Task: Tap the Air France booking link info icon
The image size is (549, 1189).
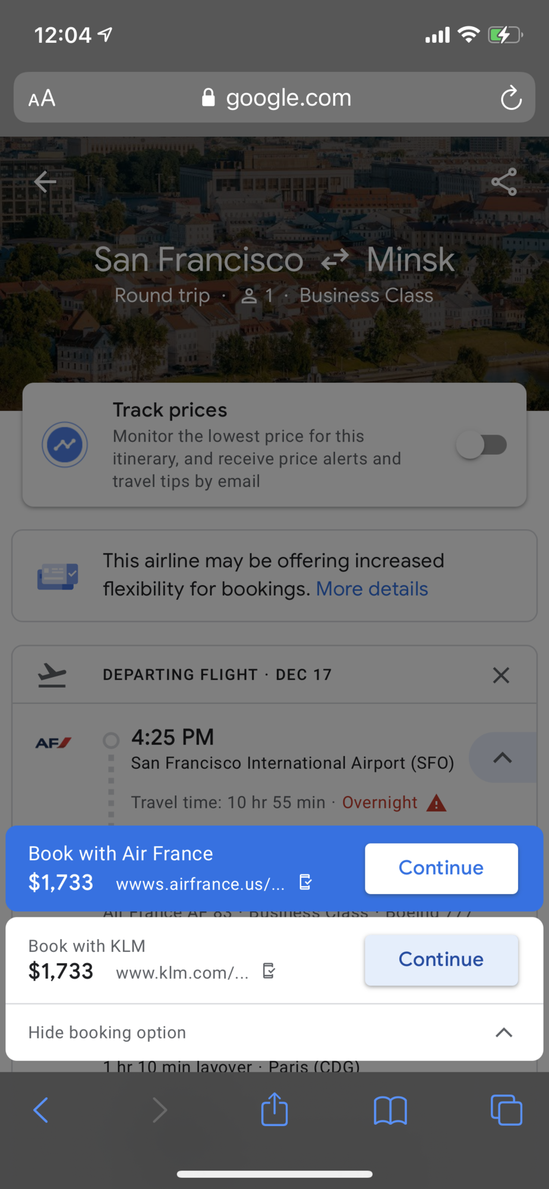Action: click(x=305, y=882)
